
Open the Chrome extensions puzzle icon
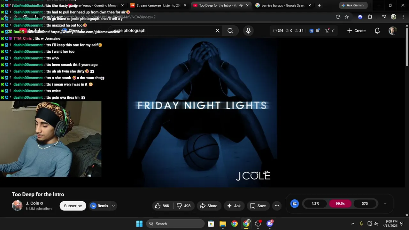[370, 17]
